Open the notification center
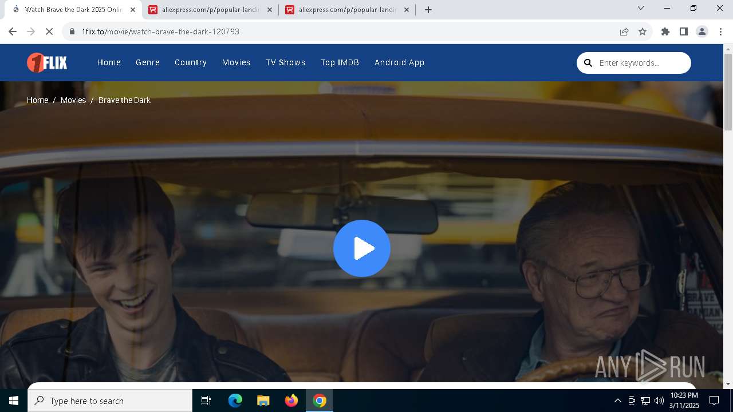 tap(714, 401)
